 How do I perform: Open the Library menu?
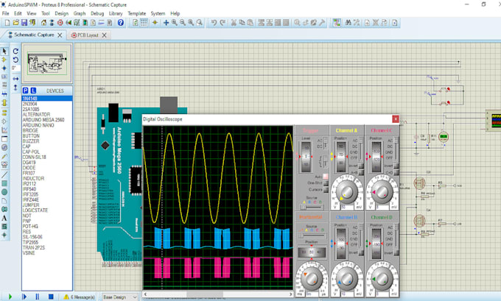(x=116, y=13)
